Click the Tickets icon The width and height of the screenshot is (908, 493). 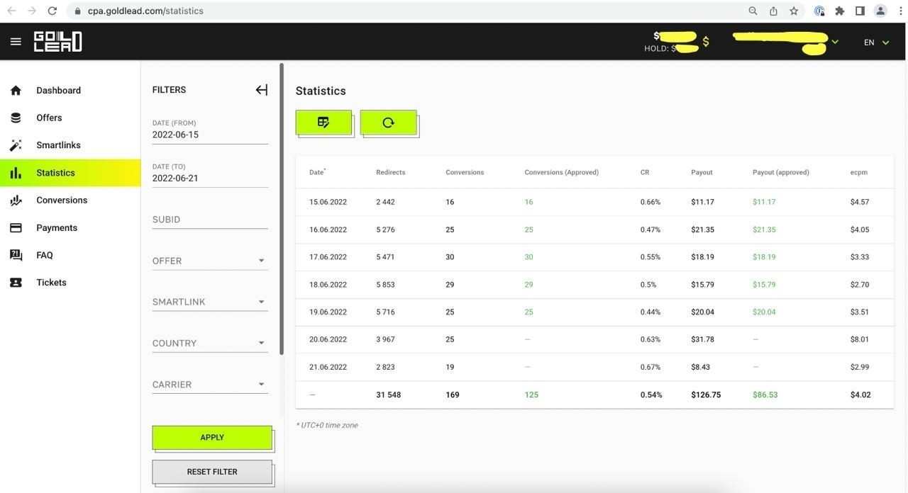coord(16,283)
